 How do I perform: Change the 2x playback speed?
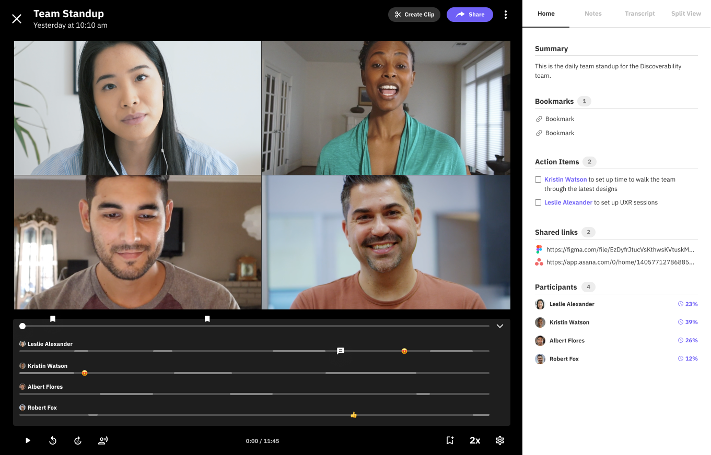[475, 441]
